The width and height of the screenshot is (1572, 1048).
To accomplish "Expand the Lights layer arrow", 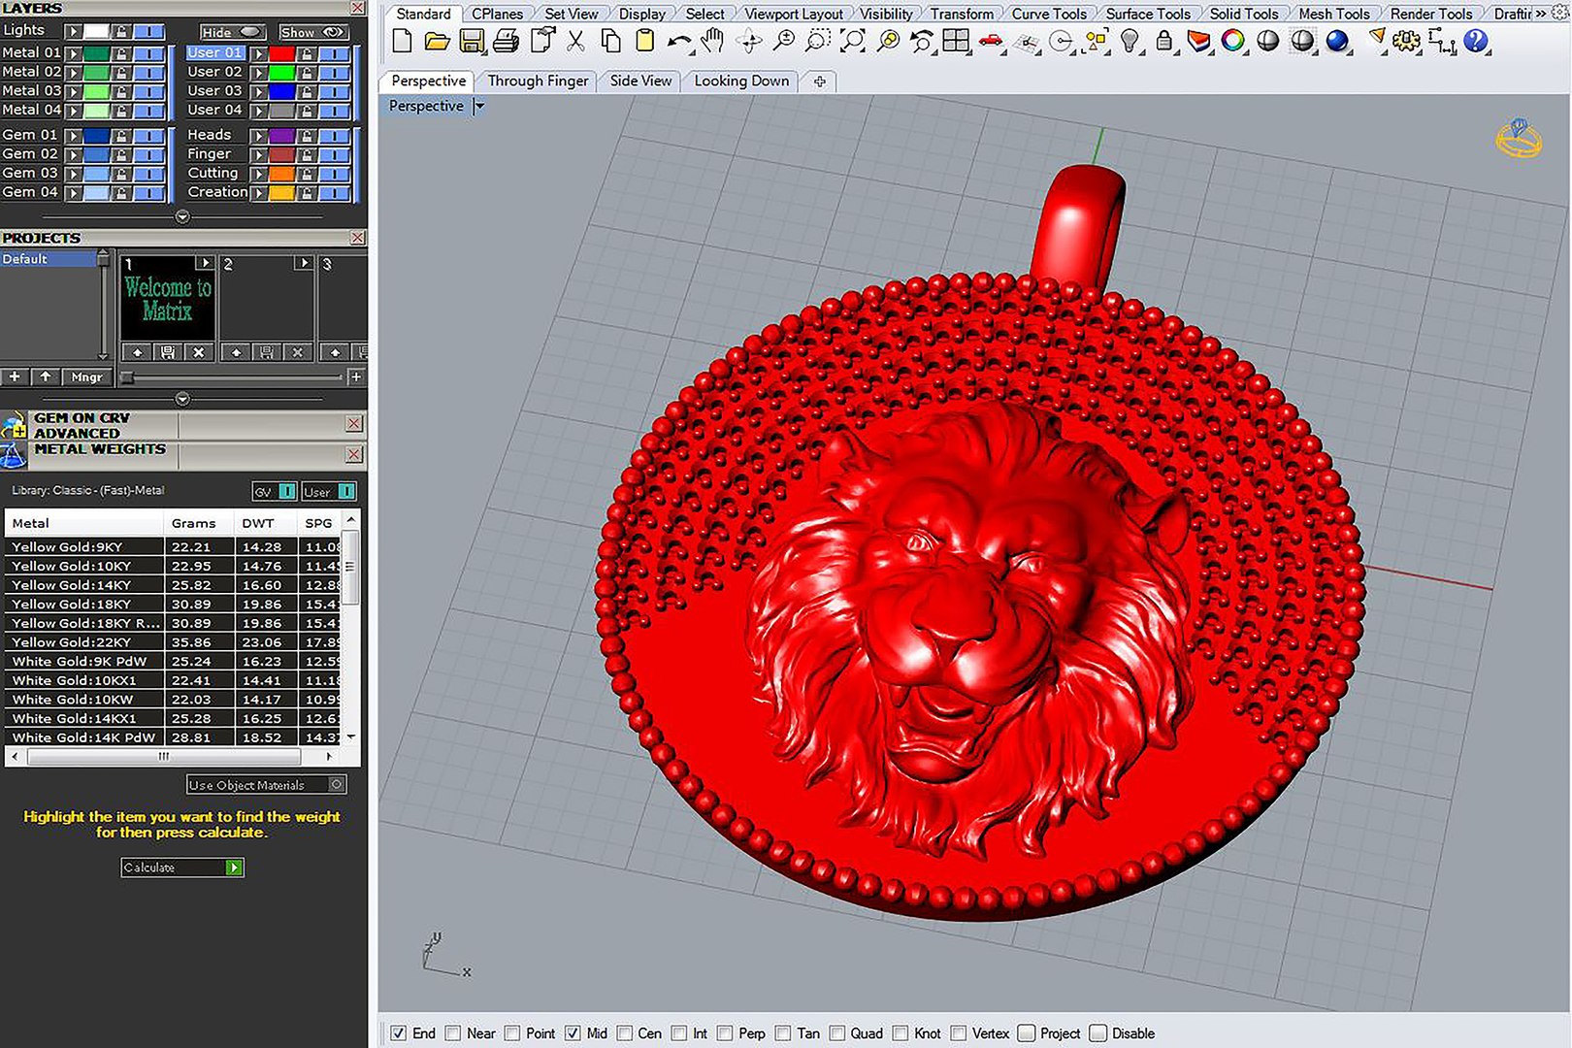I will pyautogui.click(x=74, y=32).
